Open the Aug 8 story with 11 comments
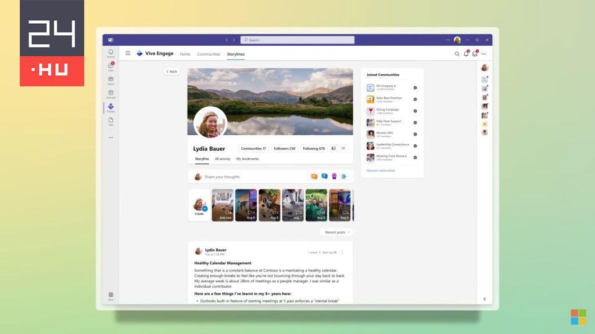The height and width of the screenshot is (334, 595). pos(246,205)
